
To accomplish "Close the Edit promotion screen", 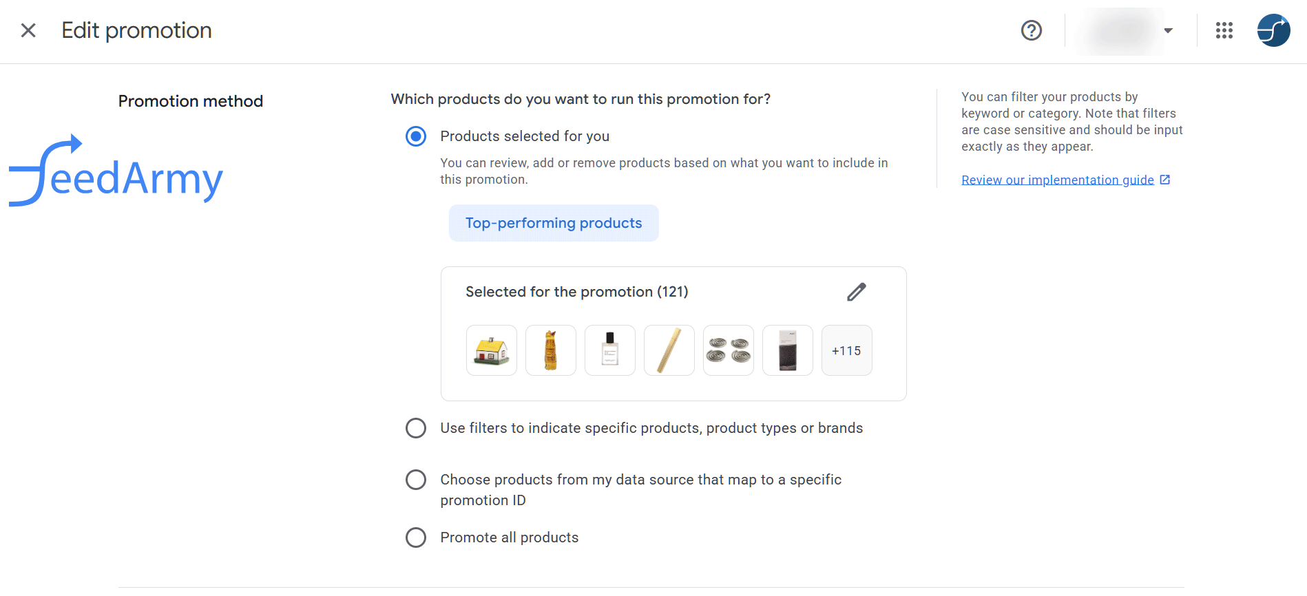I will pos(28,30).
